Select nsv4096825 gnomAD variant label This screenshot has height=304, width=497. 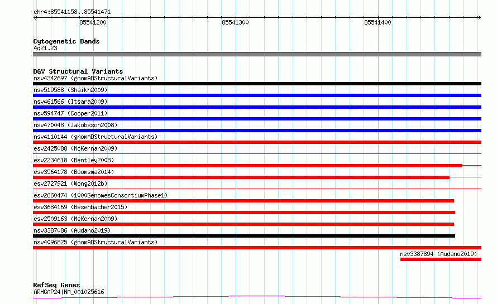pos(95,242)
